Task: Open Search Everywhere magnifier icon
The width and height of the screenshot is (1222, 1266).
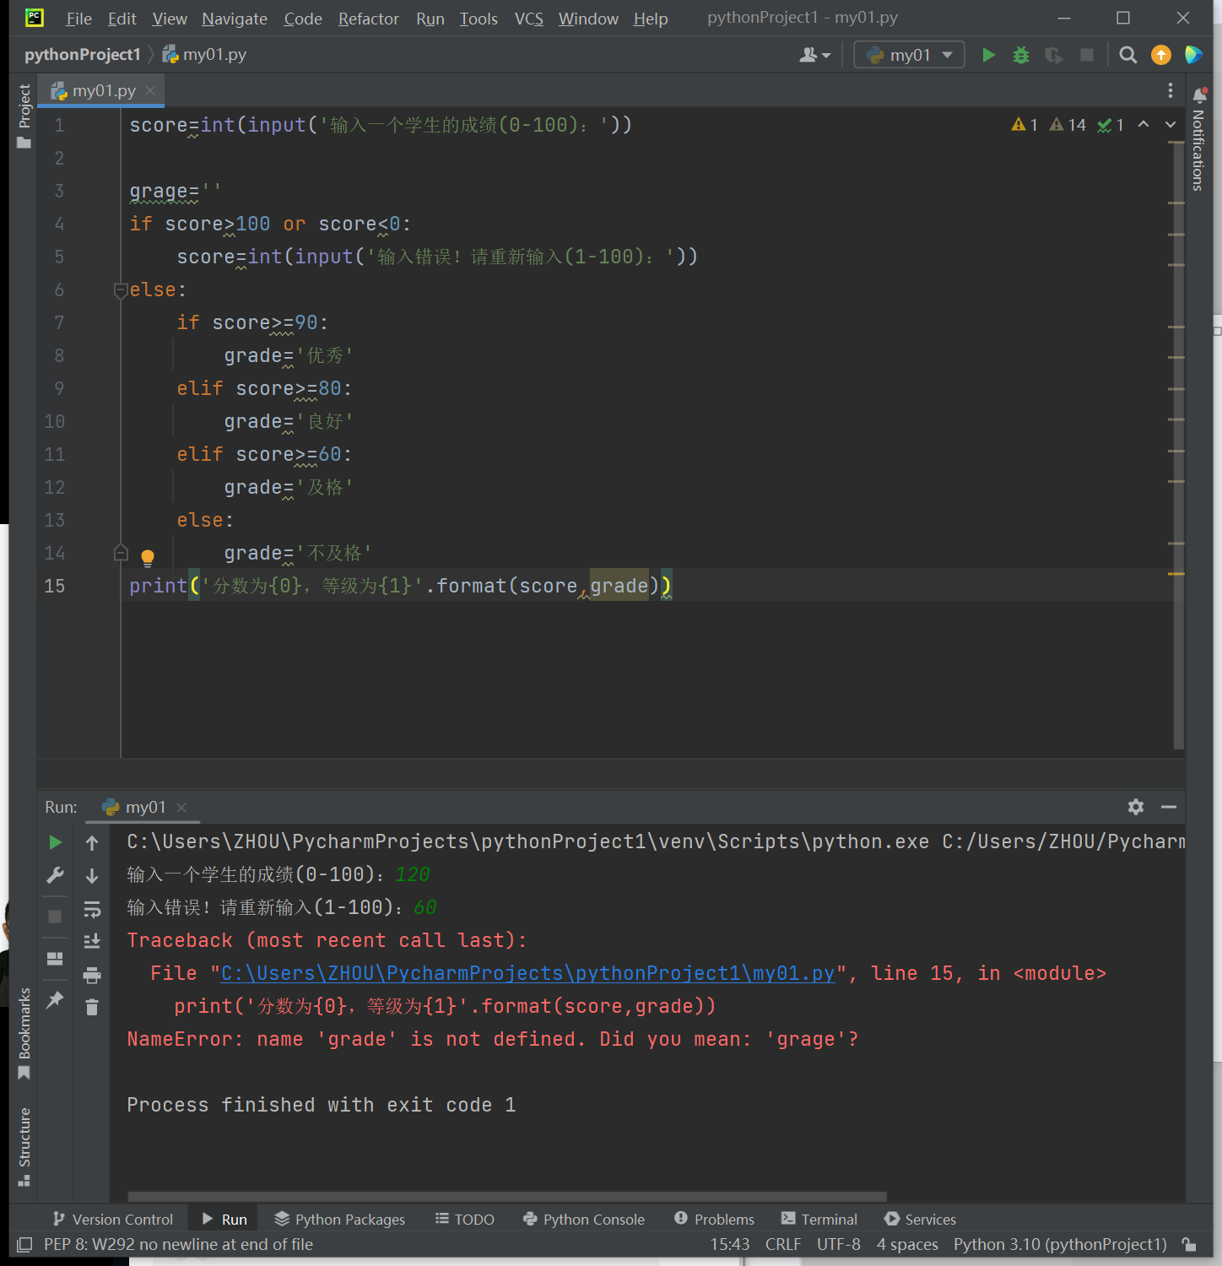Action: [1127, 55]
